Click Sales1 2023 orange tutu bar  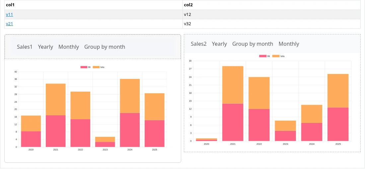point(105,139)
